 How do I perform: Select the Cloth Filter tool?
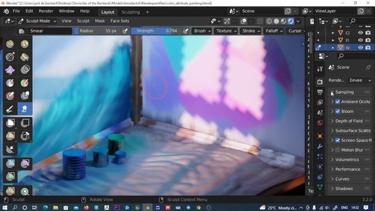click(x=25, y=164)
